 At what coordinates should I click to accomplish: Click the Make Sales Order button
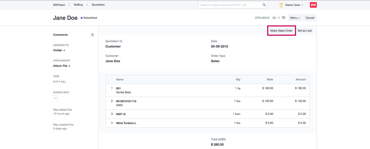point(281,31)
